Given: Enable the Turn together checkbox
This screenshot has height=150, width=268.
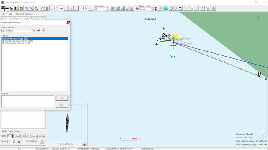Looking at the screenshot, I should click(x=23, y=141).
